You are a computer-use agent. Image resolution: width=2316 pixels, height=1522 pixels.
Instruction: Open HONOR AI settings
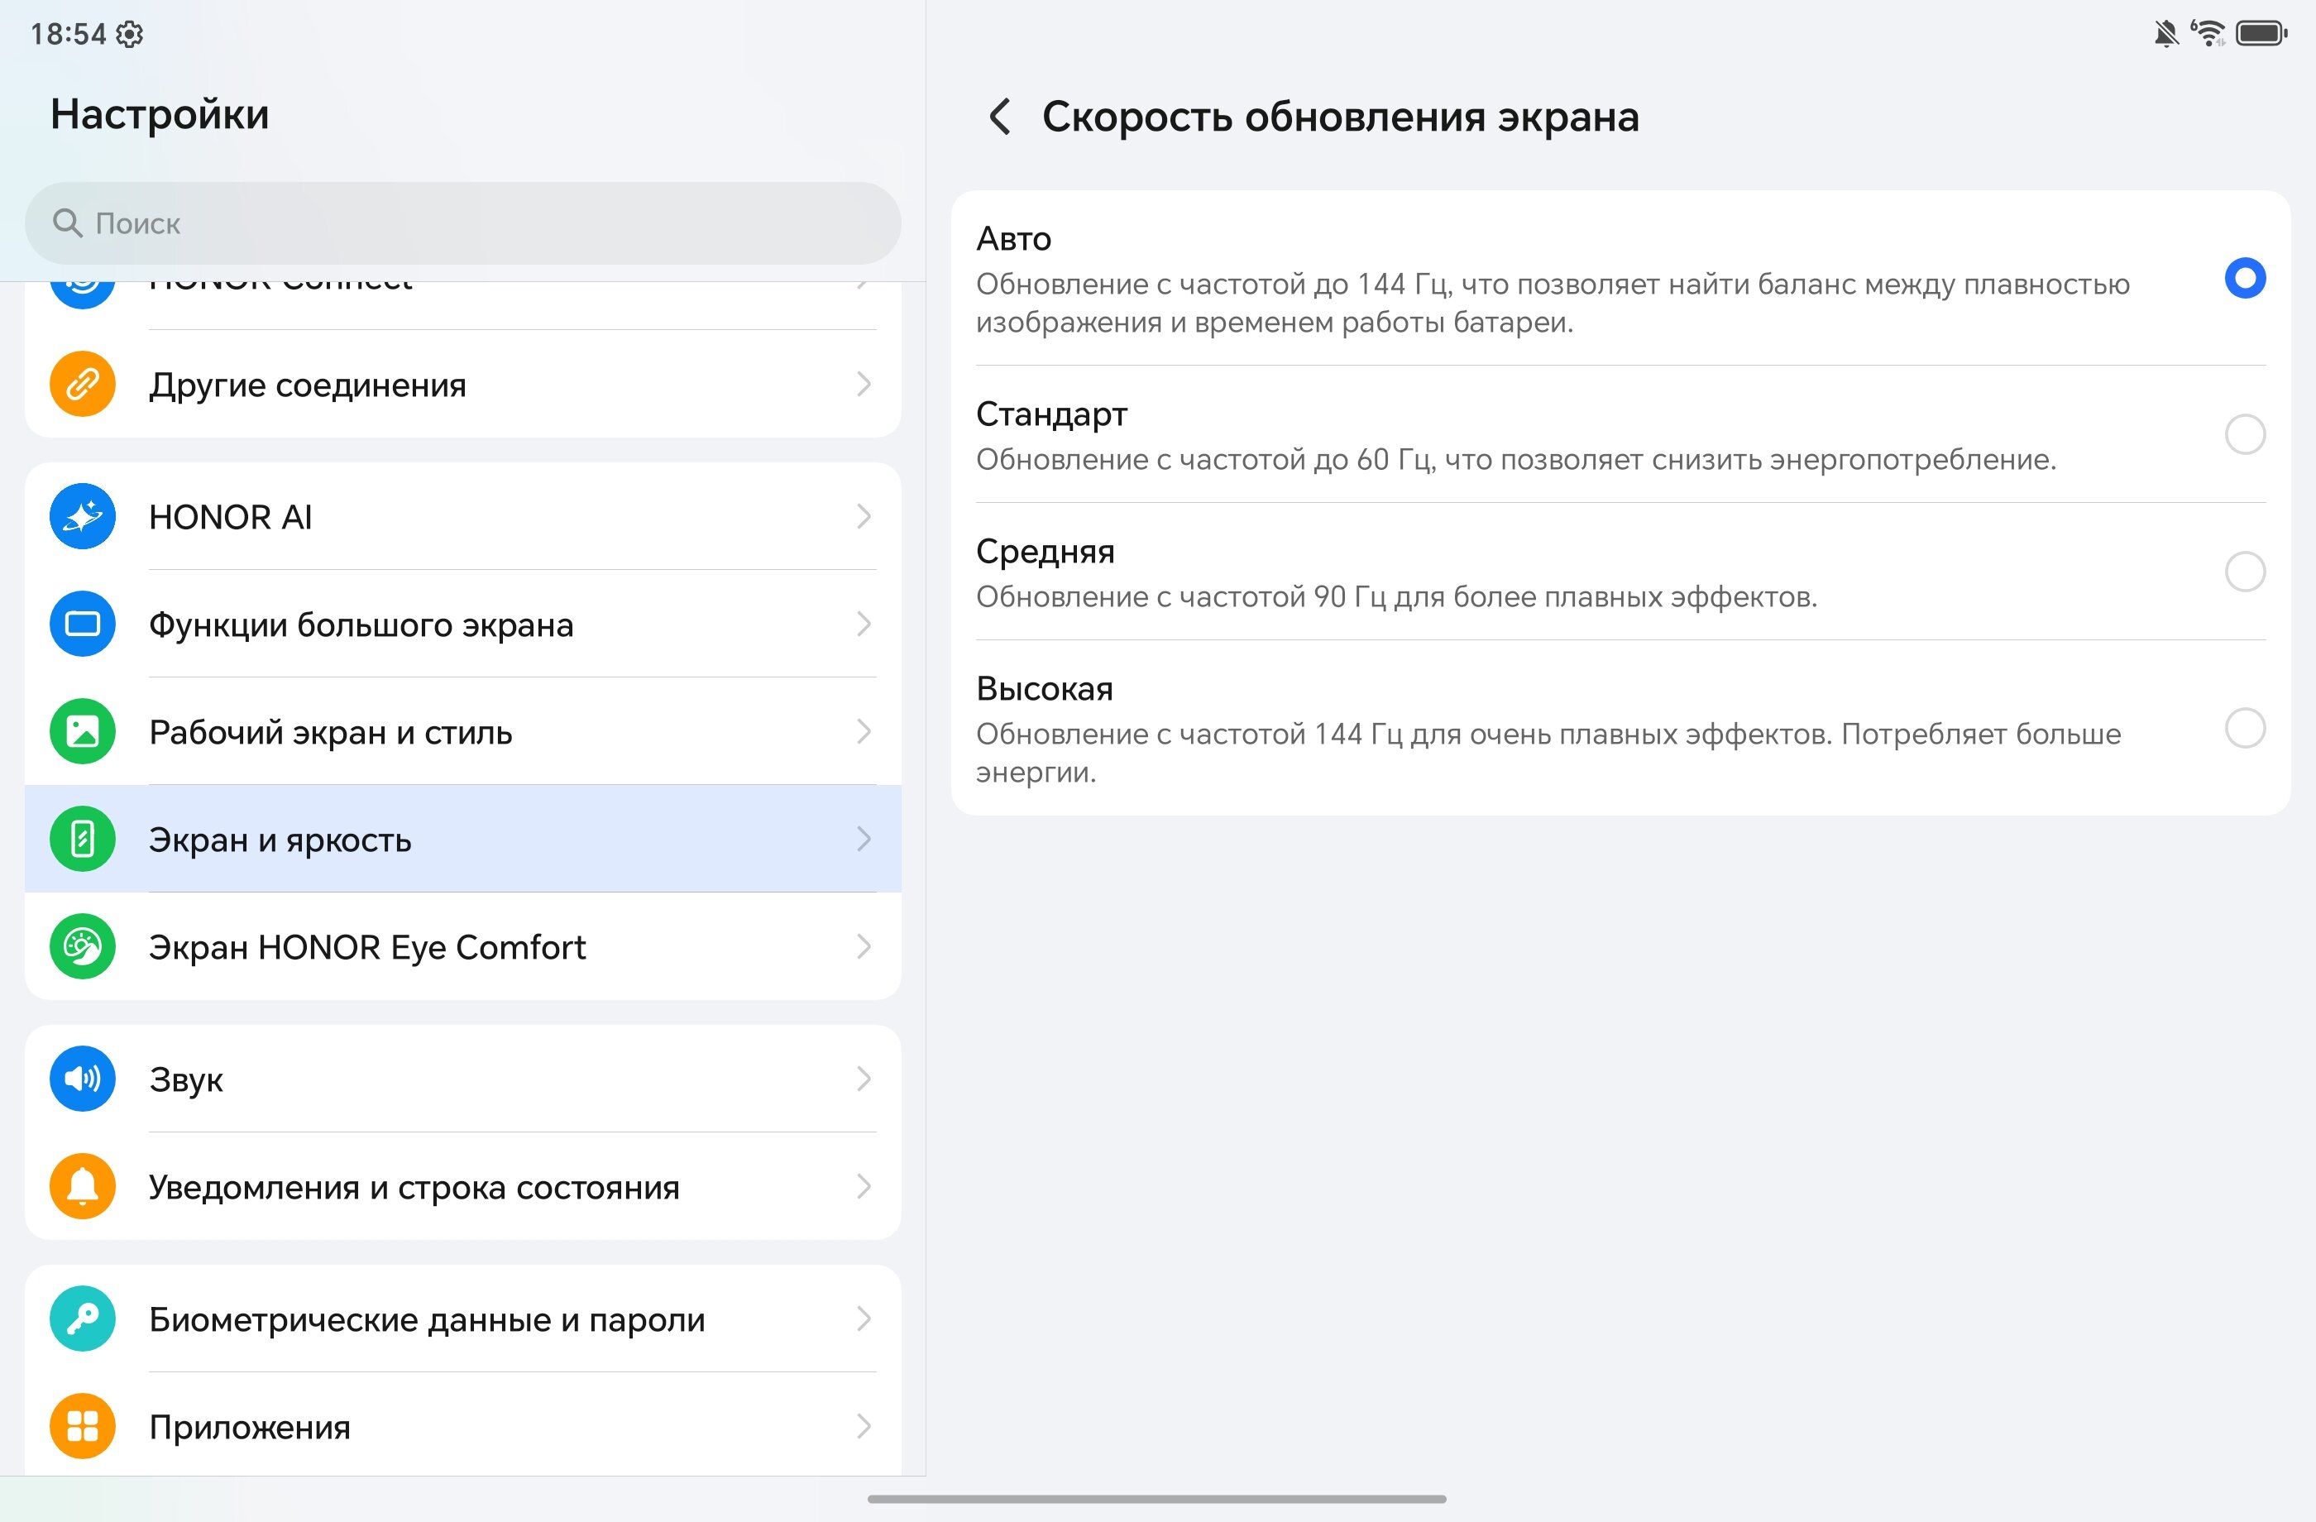click(463, 517)
